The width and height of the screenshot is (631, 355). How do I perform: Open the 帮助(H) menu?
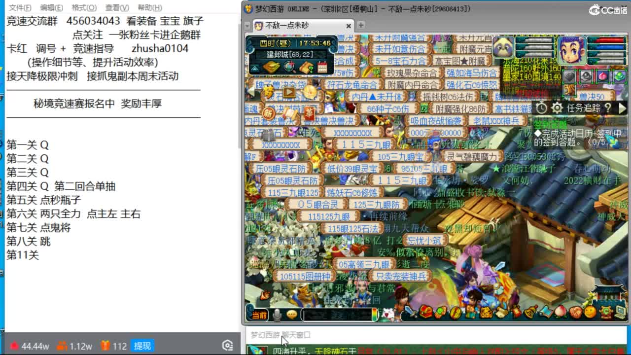[x=149, y=7]
